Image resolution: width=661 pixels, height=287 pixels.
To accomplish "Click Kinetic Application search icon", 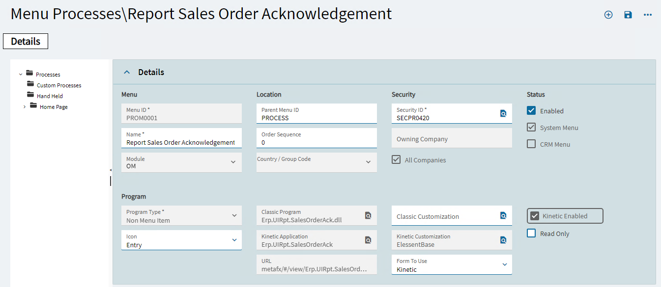I will coord(368,240).
